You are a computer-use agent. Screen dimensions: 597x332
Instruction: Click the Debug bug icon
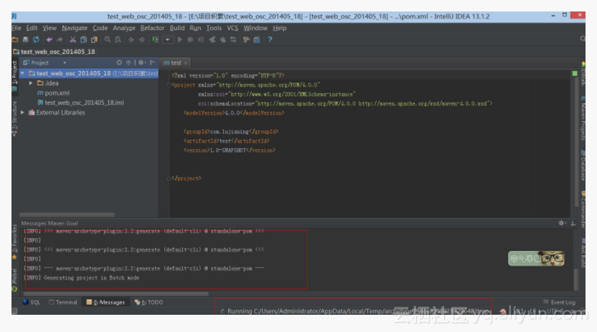coord(190,39)
